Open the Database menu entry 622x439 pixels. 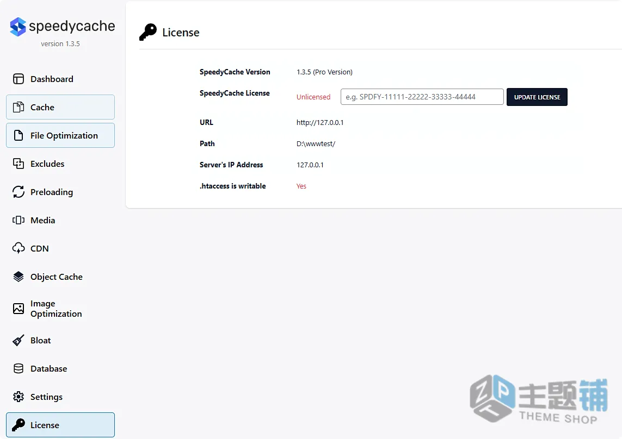60,368
